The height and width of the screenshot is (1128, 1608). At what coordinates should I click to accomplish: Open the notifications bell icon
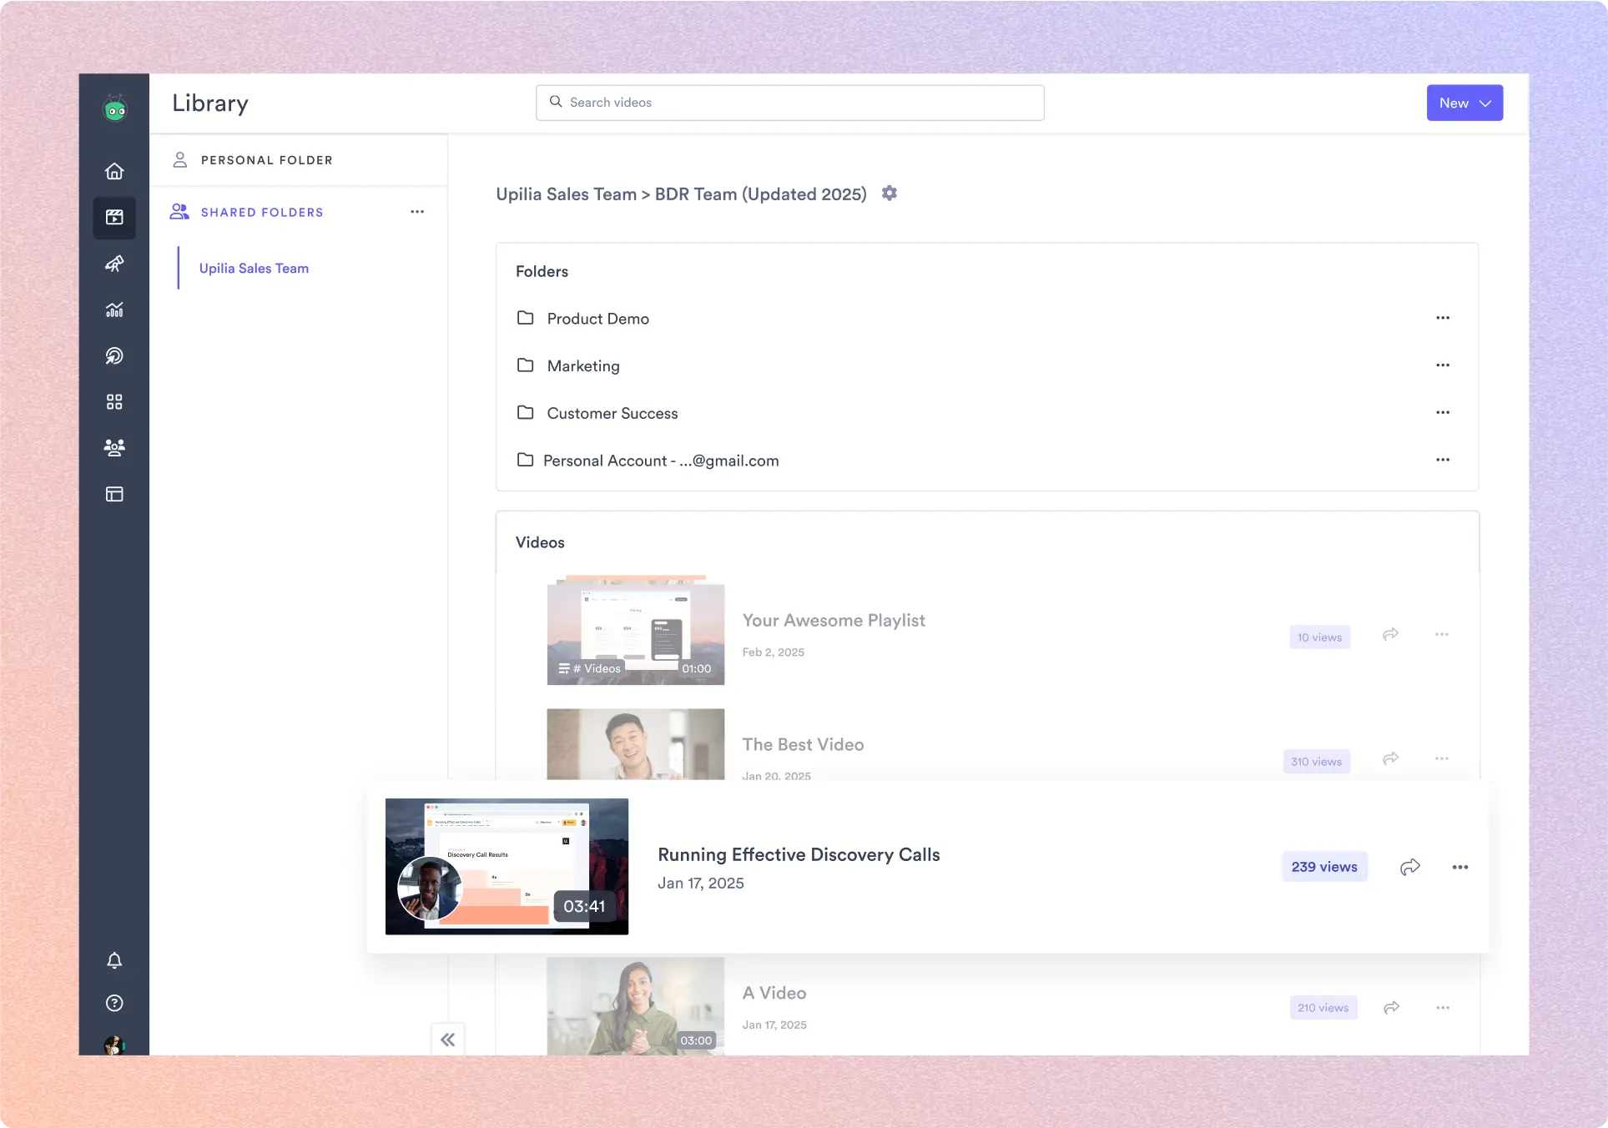tap(114, 960)
